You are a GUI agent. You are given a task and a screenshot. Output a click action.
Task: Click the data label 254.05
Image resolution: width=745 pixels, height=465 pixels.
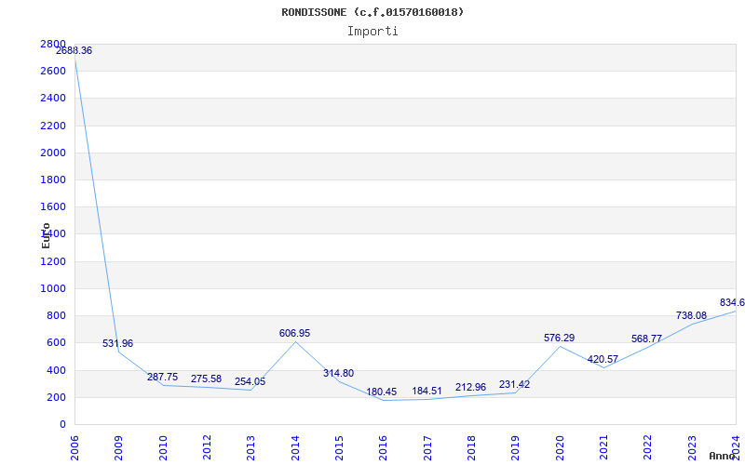pos(250,382)
